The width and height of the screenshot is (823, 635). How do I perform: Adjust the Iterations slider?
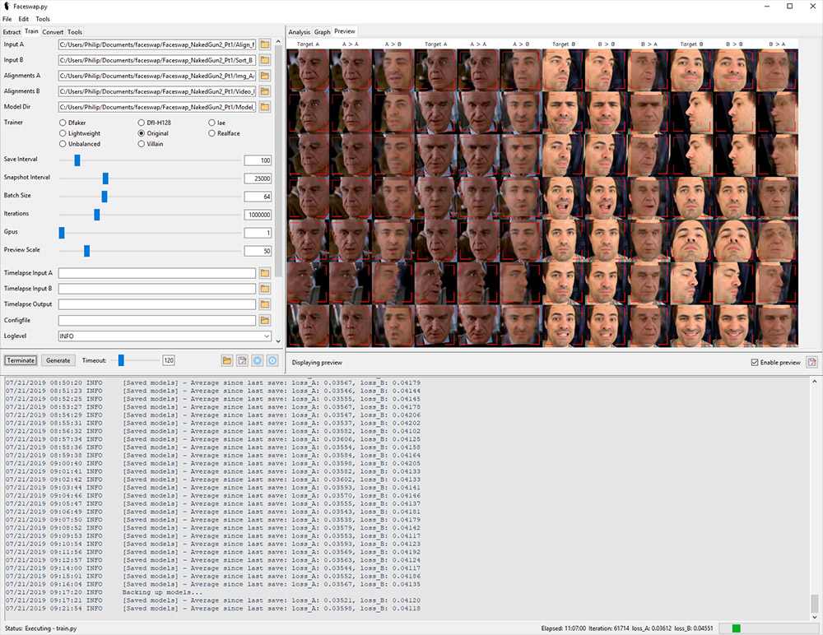pos(96,215)
